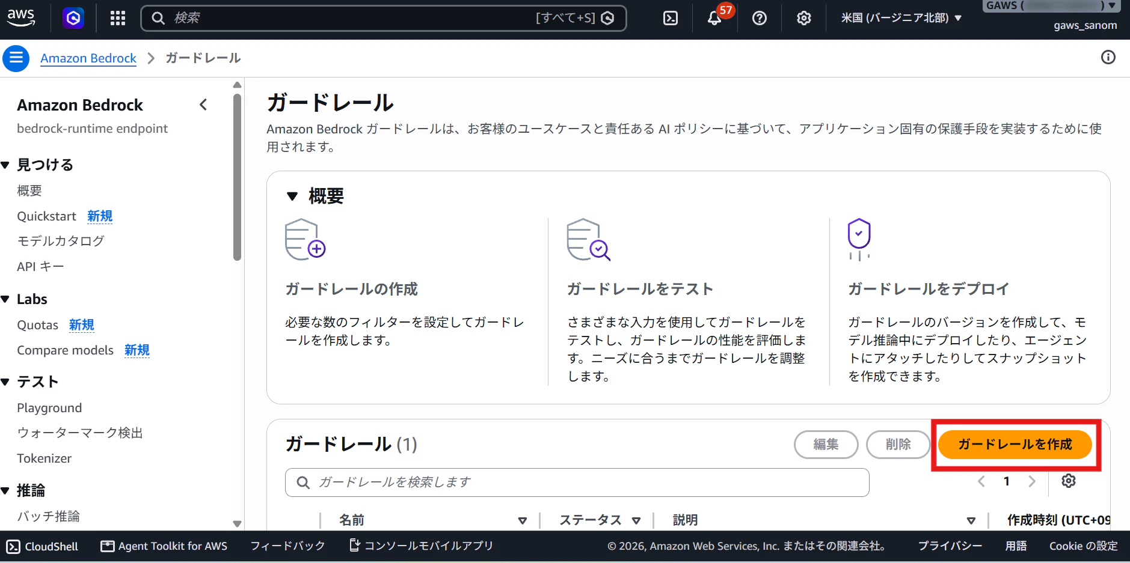Open Compare models in the sidebar
Viewport: 1130px width, 563px height.
(65, 350)
